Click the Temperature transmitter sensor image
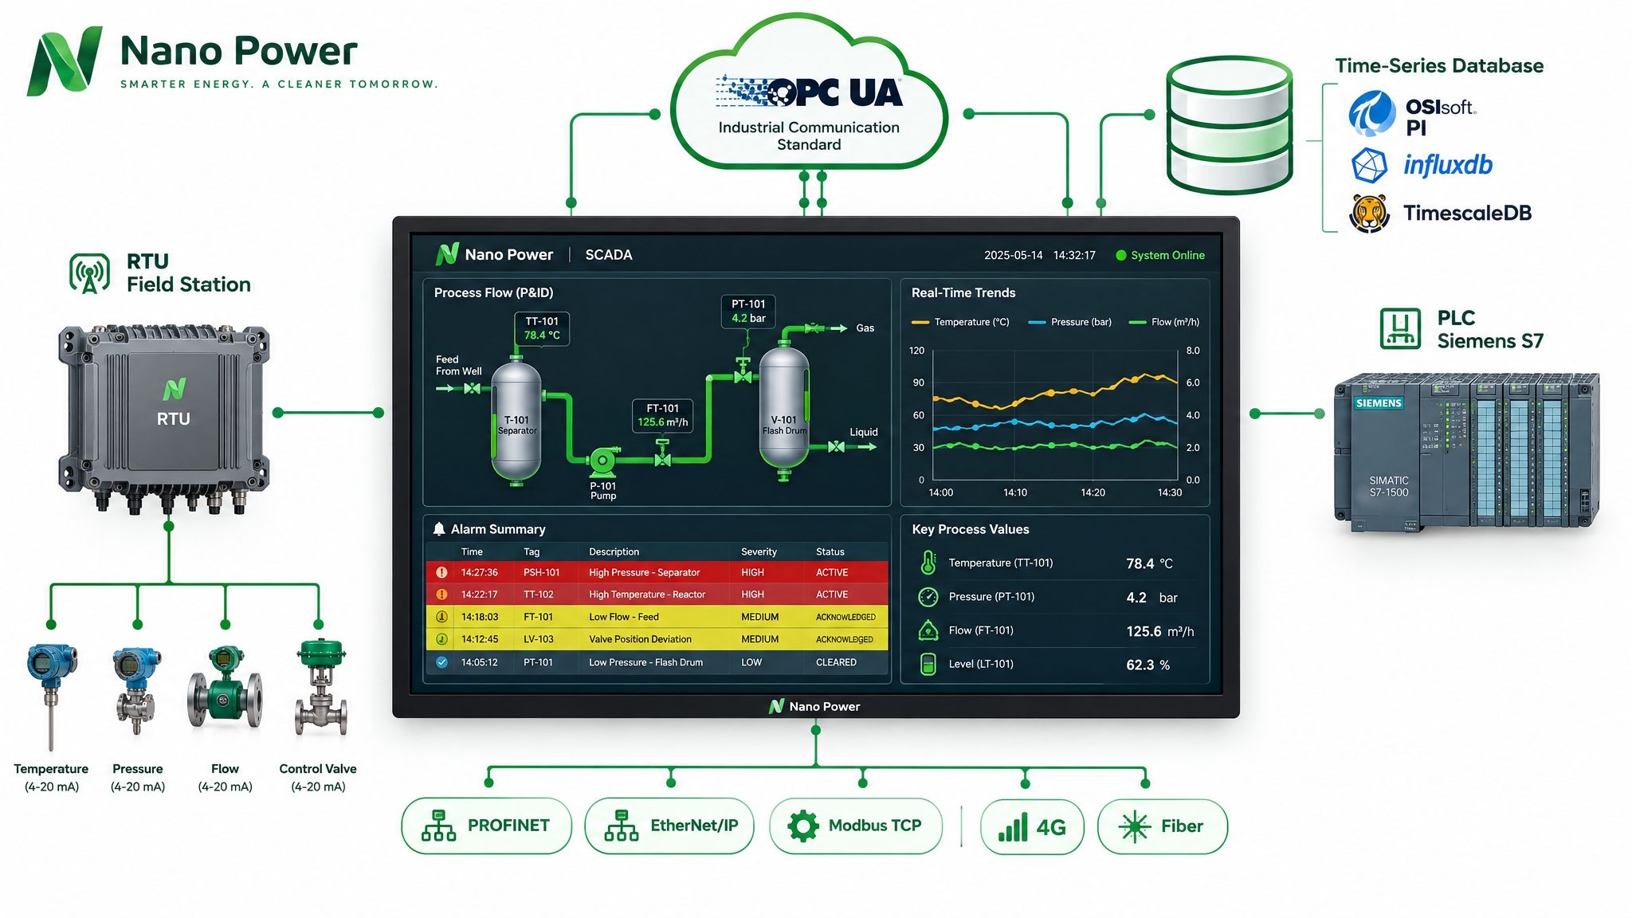Screen dimensions: 1632x918 pos(52,696)
